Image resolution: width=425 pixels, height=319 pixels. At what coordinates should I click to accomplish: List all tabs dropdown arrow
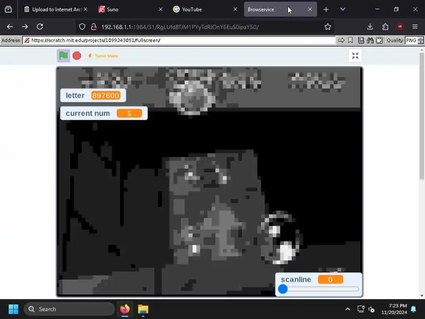[342, 10]
